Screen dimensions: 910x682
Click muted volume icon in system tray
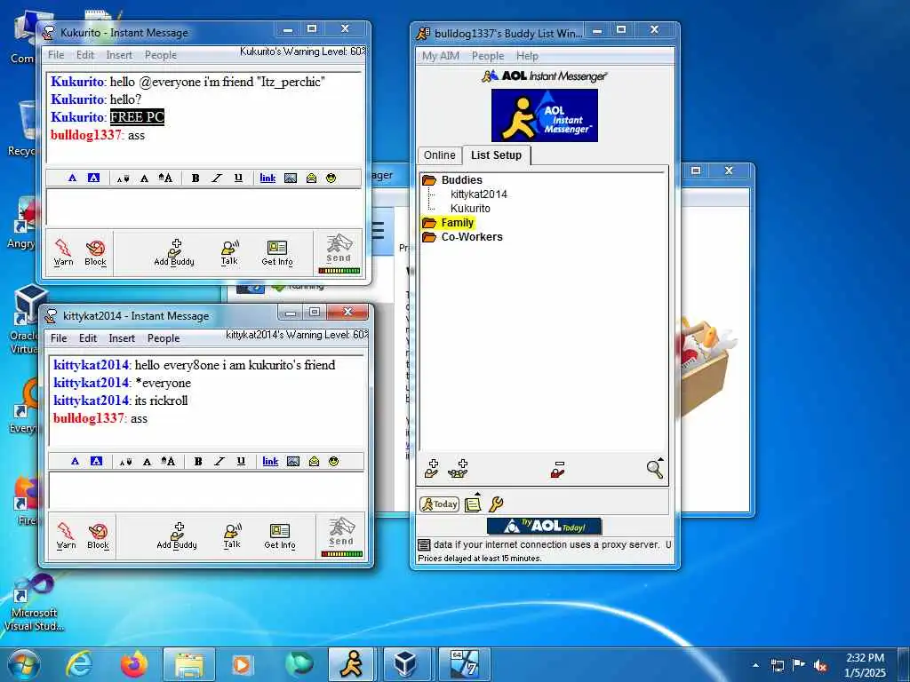[820, 665]
